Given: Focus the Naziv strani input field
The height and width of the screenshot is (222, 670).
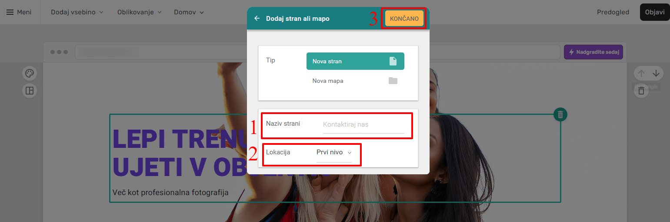Looking at the screenshot, I should click(363, 124).
